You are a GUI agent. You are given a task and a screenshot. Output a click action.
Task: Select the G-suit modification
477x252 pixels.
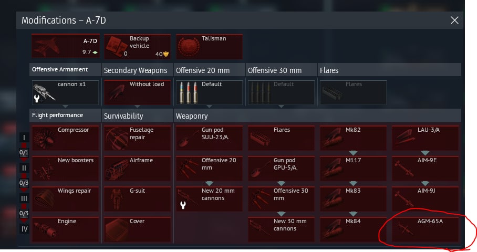(x=137, y=199)
